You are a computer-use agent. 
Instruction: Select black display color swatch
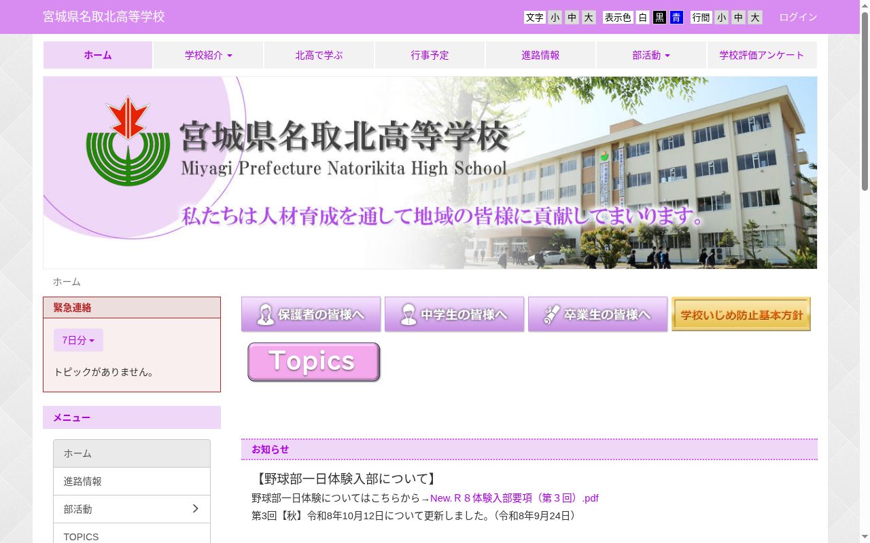coord(659,18)
